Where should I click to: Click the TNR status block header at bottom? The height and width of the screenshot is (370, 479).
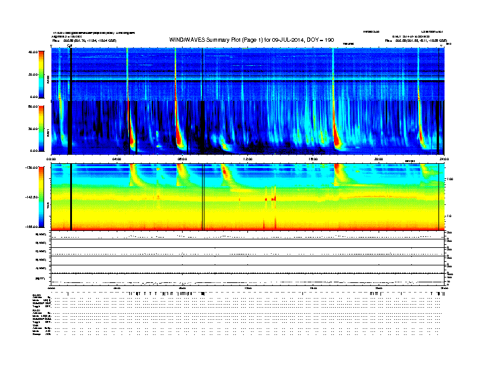(35, 325)
